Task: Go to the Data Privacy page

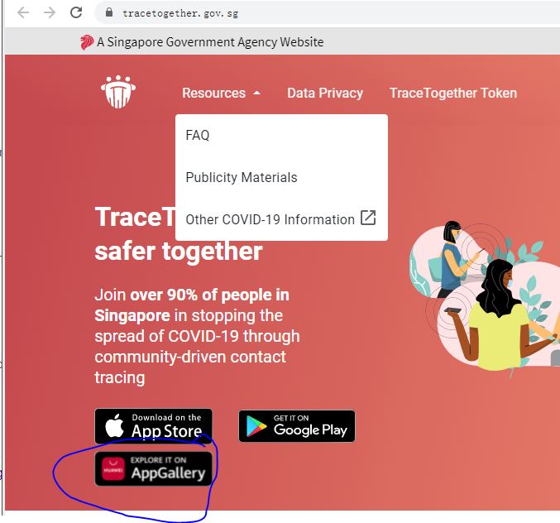Action: (325, 94)
